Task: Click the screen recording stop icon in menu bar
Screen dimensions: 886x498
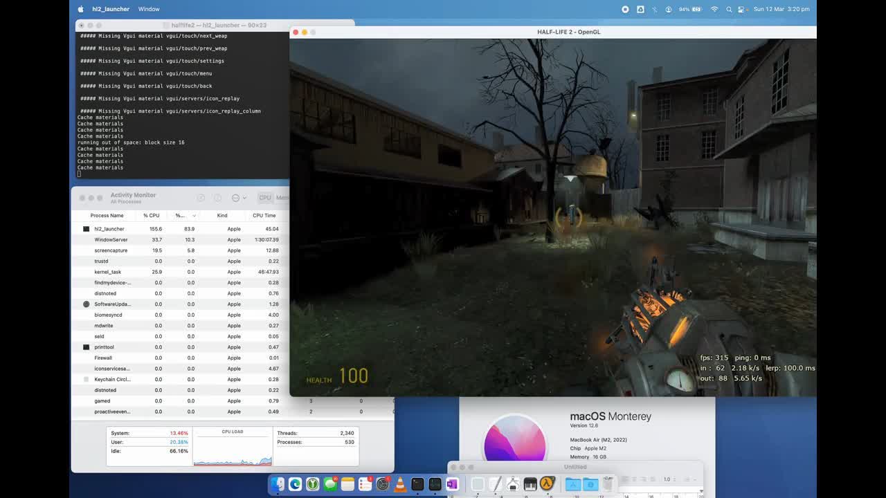Action: 625,9
